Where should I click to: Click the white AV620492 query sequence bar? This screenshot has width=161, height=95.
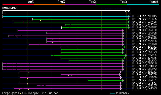pos(66,10)
